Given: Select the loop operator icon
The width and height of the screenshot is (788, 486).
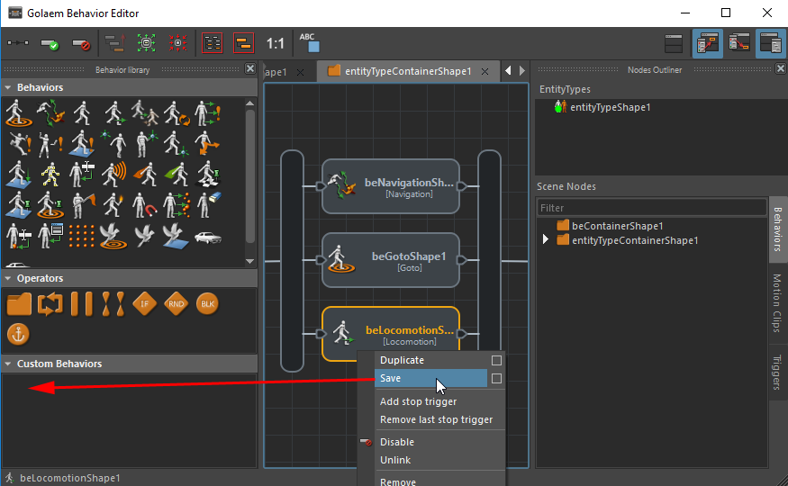Looking at the screenshot, I should pyautogui.click(x=50, y=304).
